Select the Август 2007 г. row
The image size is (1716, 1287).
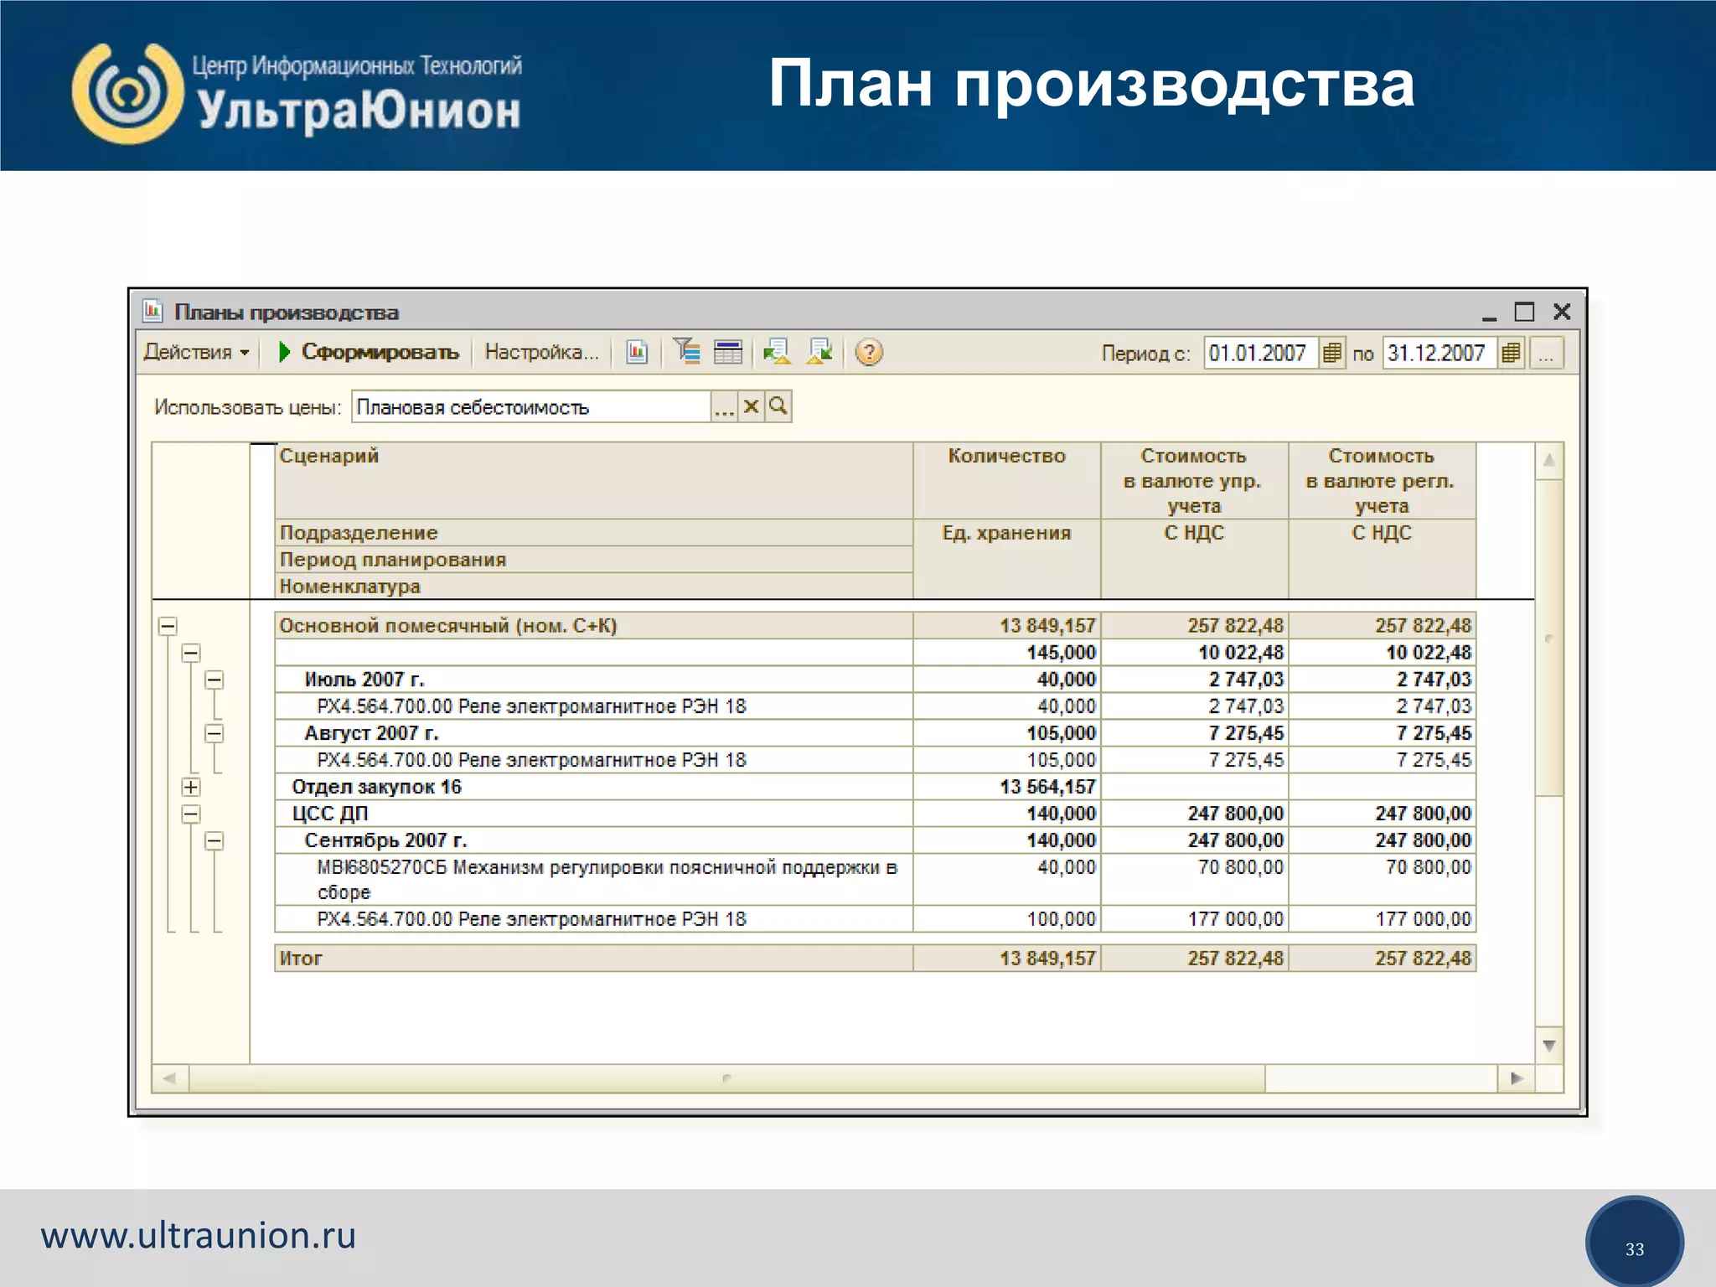pos(875,733)
